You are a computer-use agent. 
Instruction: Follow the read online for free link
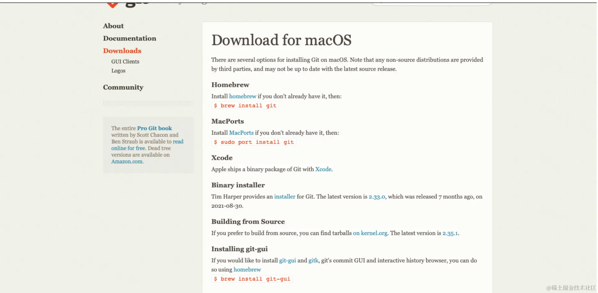[x=147, y=145]
